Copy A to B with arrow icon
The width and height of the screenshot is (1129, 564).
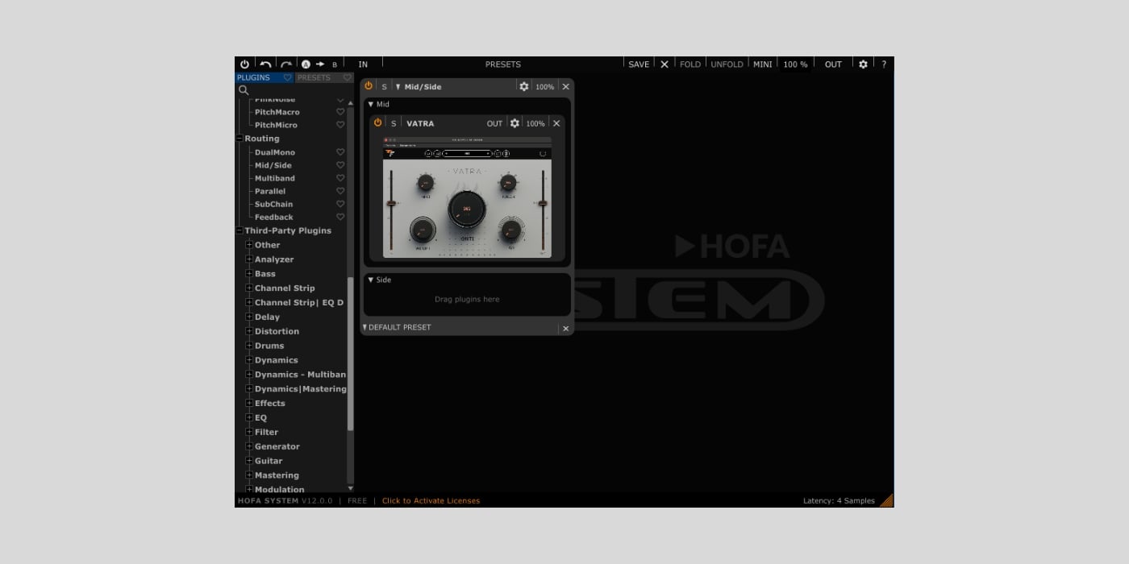[320, 64]
